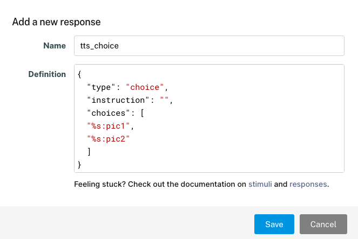
Task: Click the "%s:pic1" entry in Definition
Action: (108, 126)
